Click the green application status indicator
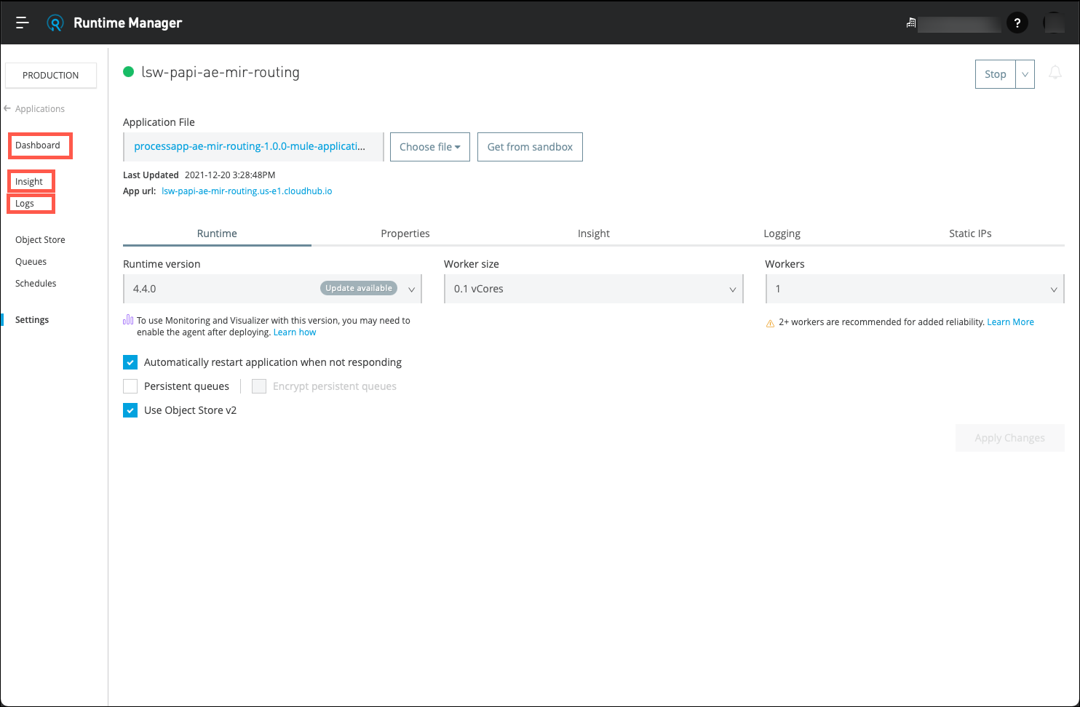Image resolution: width=1080 pixels, height=707 pixels. tap(129, 71)
